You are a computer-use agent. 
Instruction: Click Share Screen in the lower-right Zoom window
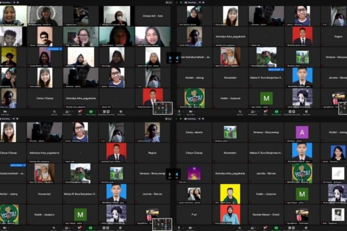point(276,228)
